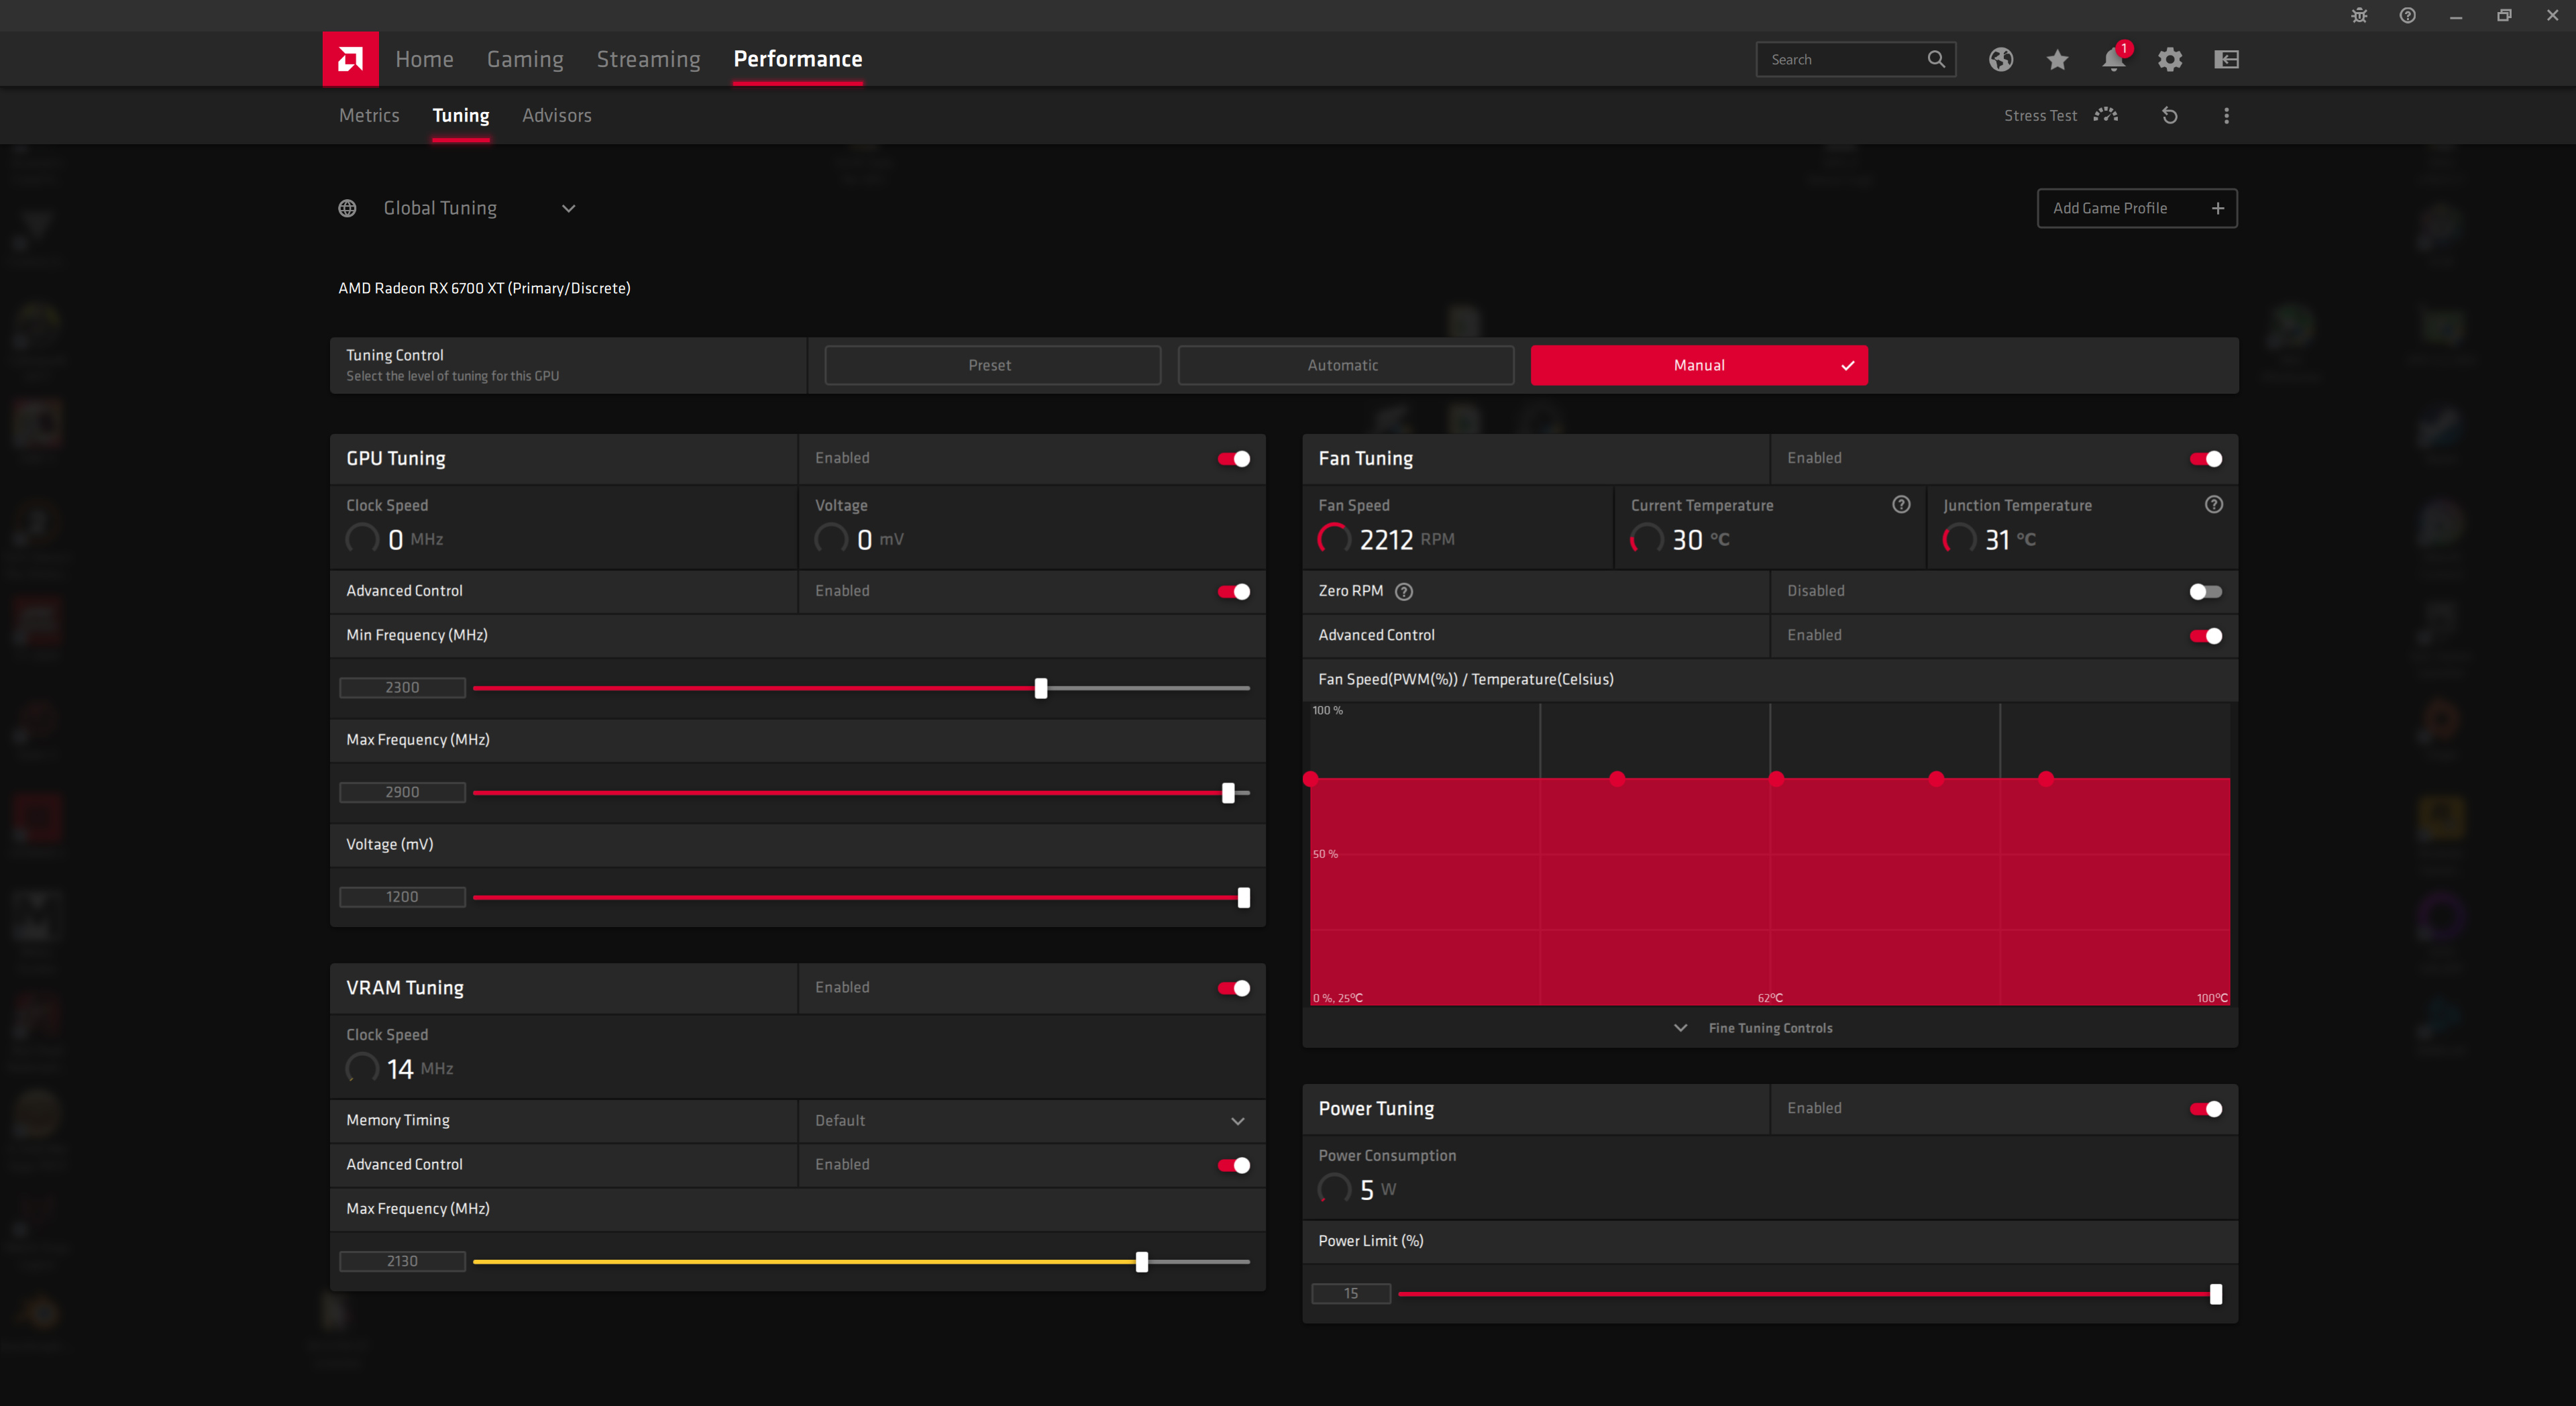Select the Automatic tuning control button
2576x1406 pixels.
[1344, 365]
